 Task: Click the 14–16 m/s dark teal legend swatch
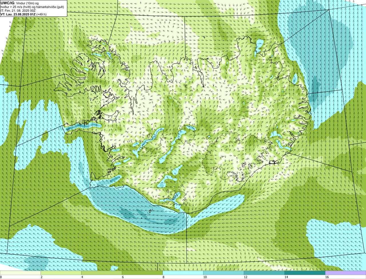pos(305,273)
